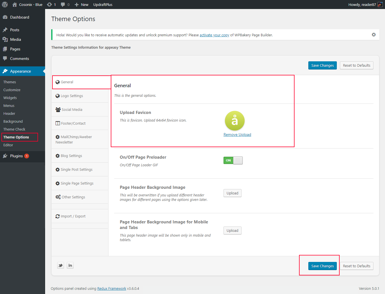Click the bottom Save Changes button
Image resolution: width=385 pixels, height=294 pixels.
[x=322, y=266]
